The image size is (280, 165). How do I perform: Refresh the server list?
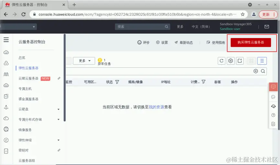[x=221, y=61]
